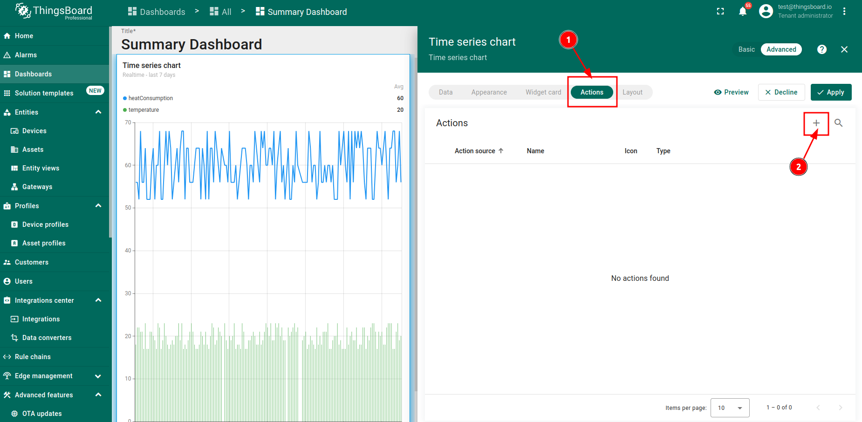Viewport: 862px width, 422px height.
Task: Sort by Action source column
Action: click(479, 151)
